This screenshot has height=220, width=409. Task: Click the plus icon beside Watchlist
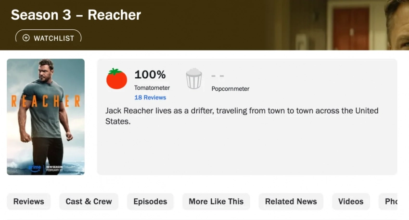click(26, 38)
